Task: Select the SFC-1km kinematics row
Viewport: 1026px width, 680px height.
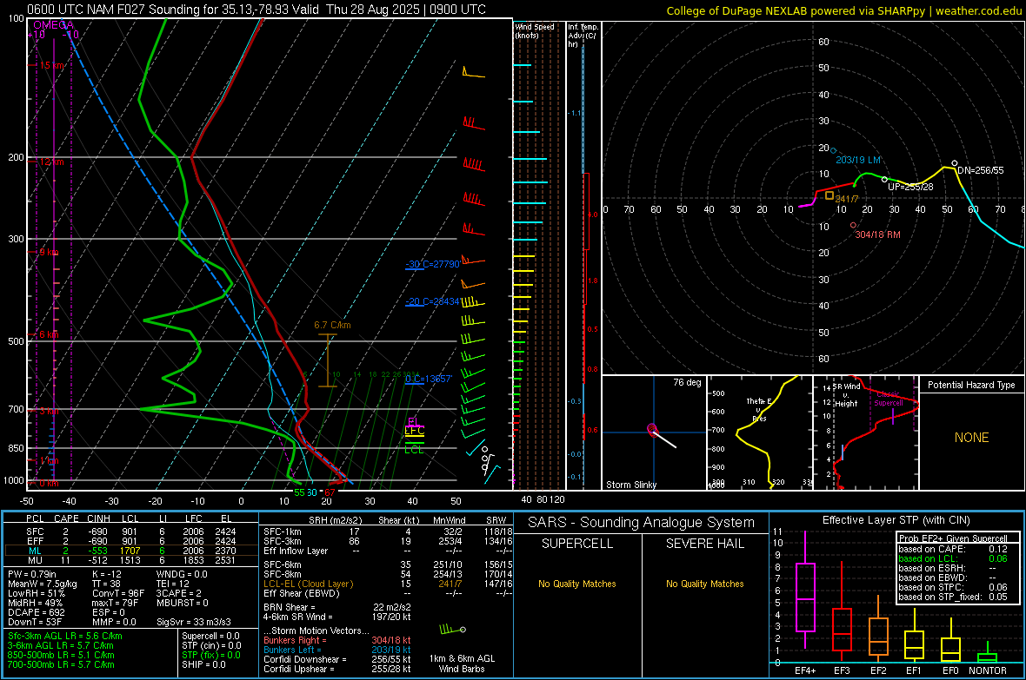Action: coord(388,531)
